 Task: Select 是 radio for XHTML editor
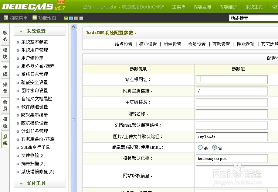pos(200,147)
